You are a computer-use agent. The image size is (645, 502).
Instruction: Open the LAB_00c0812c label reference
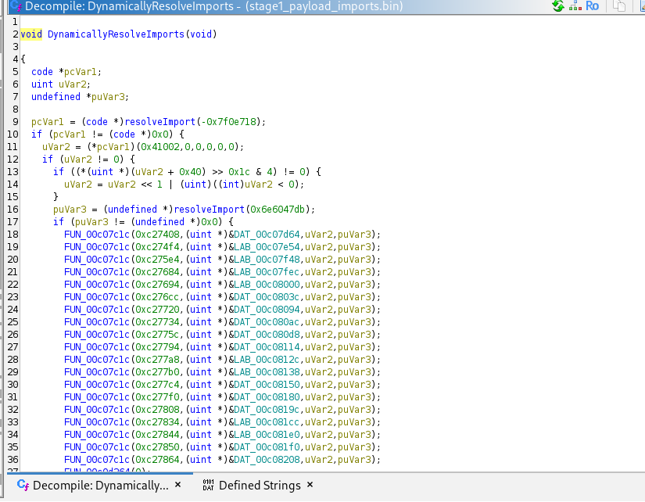267,359
